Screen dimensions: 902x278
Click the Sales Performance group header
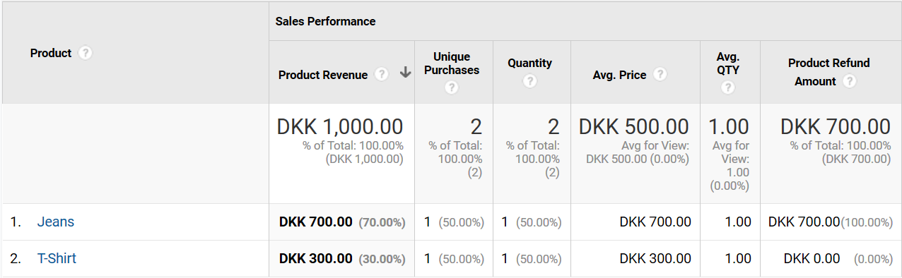point(325,21)
